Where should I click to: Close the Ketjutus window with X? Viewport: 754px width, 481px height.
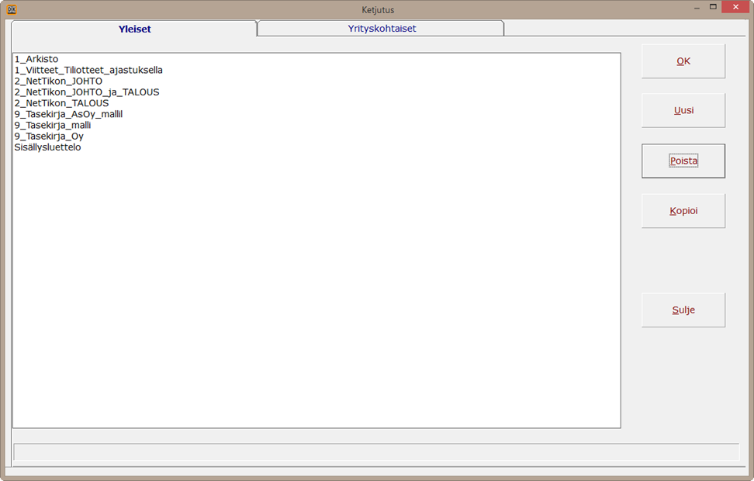735,7
